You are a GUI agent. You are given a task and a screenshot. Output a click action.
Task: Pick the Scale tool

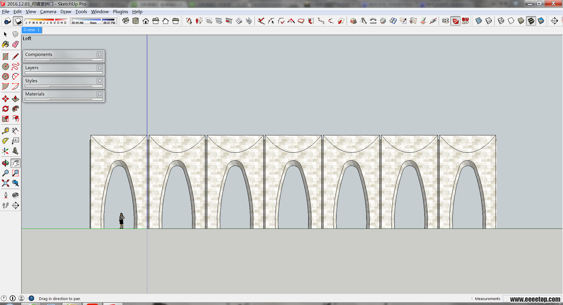coord(5,119)
